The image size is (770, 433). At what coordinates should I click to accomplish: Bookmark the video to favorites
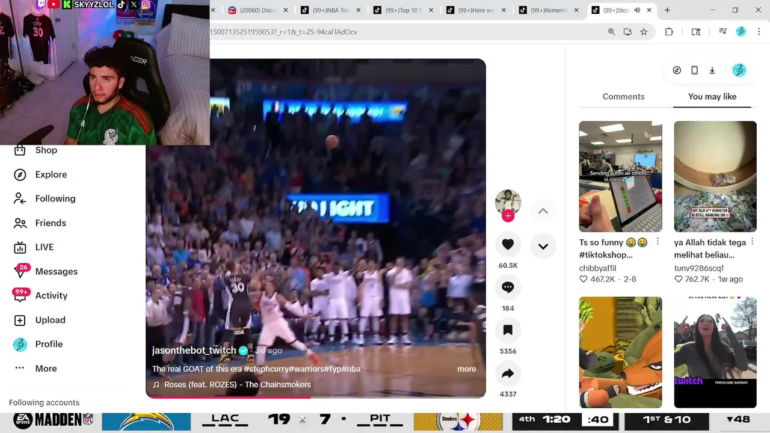click(x=508, y=330)
